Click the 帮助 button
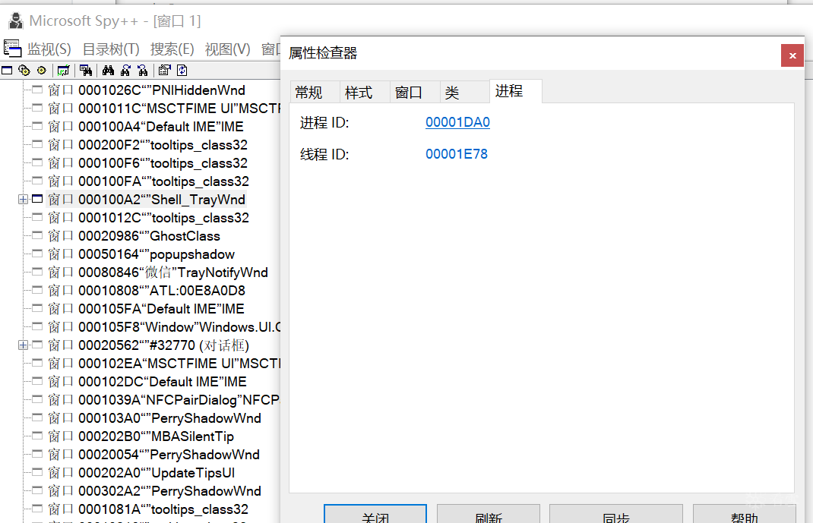 pyautogui.click(x=744, y=515)
